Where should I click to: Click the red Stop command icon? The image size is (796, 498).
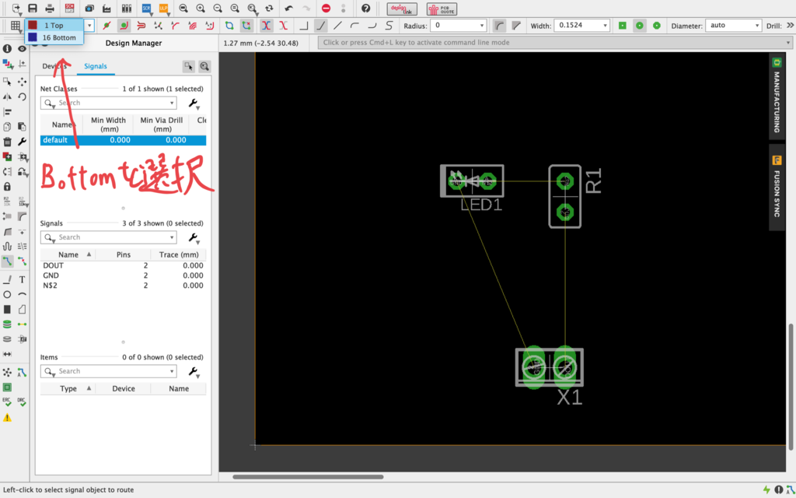pos(326,9)
